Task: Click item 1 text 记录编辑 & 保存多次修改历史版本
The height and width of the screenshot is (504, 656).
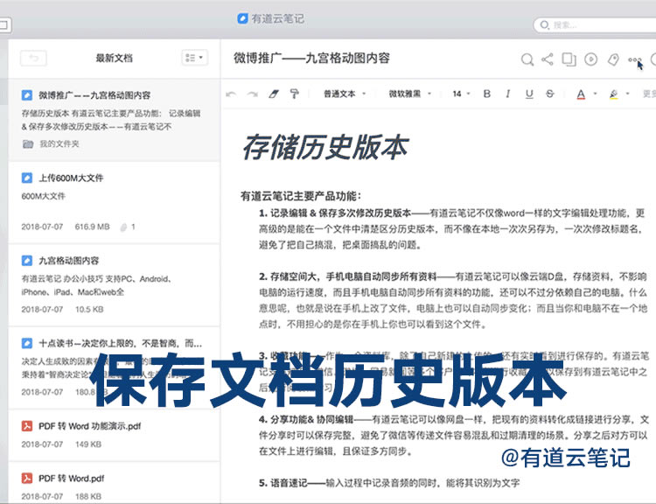Action: pos(340,213)
